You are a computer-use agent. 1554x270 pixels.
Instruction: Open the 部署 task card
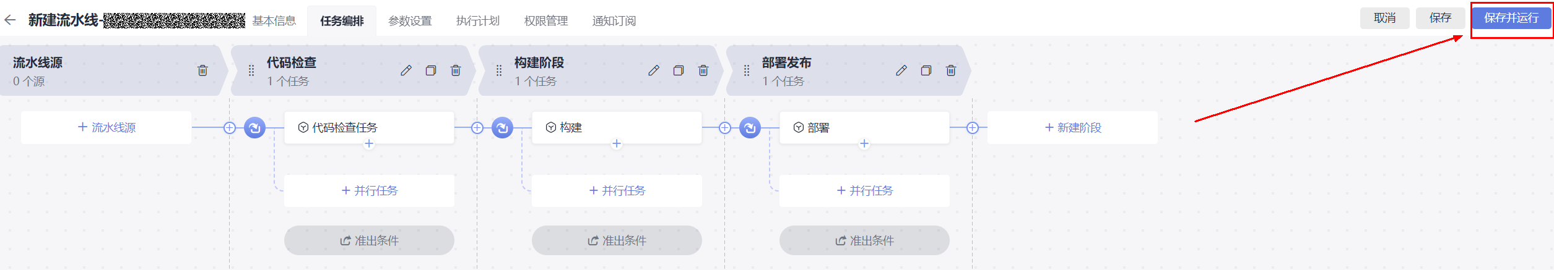coord(864,127)
